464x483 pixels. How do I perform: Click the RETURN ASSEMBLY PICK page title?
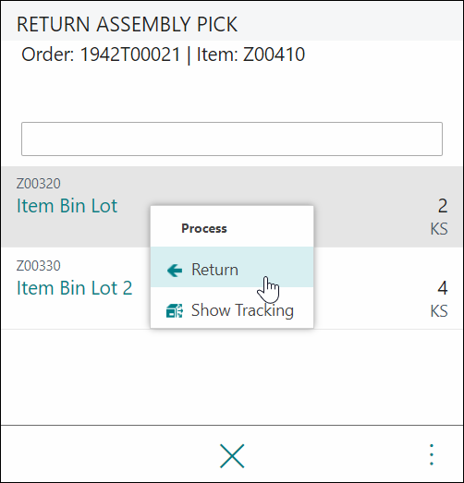pos(127,24)
